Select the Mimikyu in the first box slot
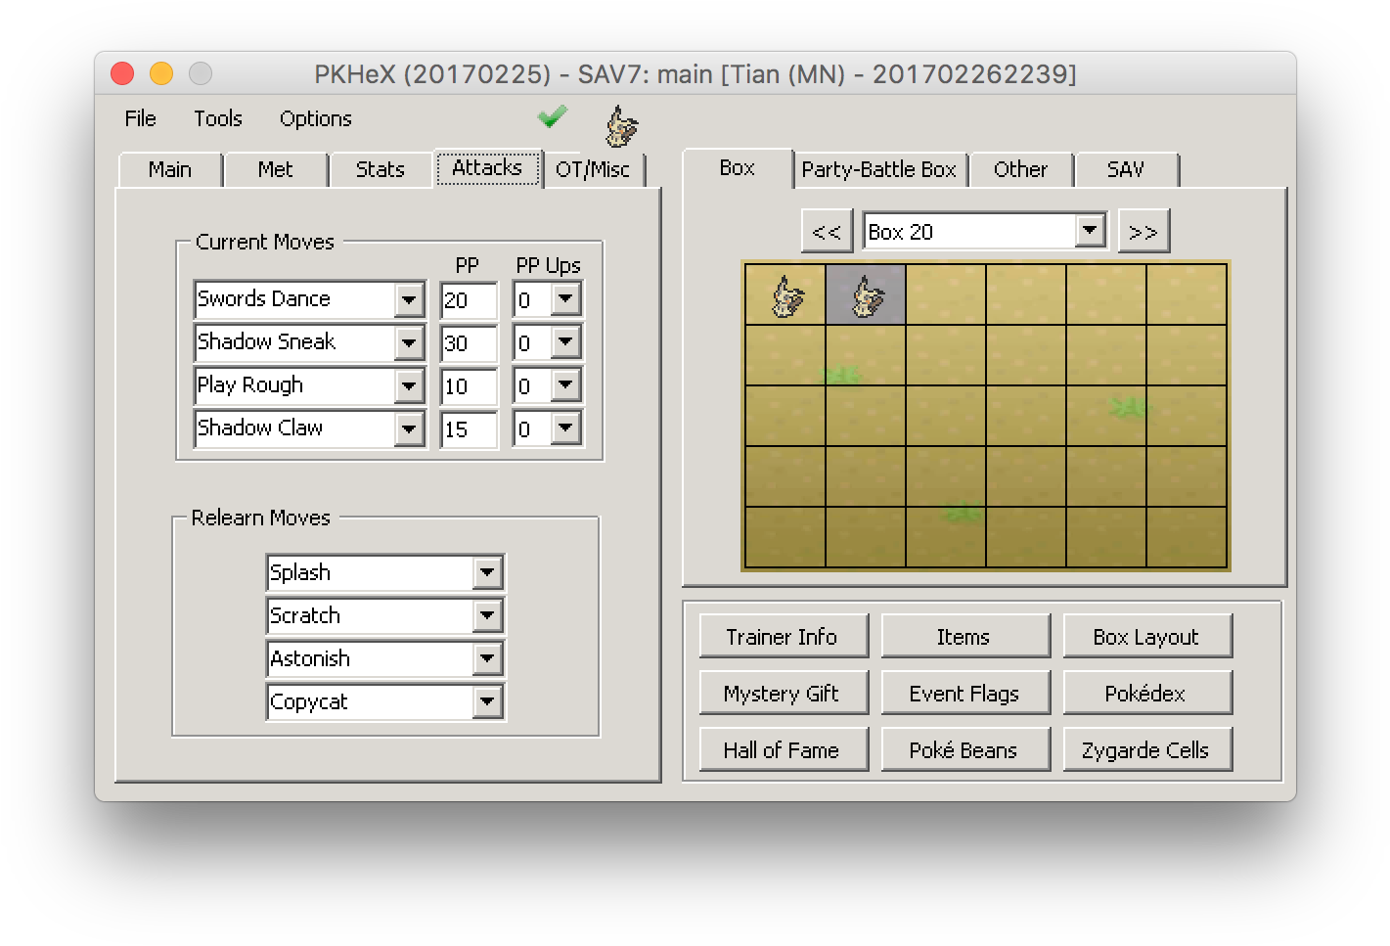This screenshot has height=946, width=1390. pyautogui.click(x=784, y=293)
